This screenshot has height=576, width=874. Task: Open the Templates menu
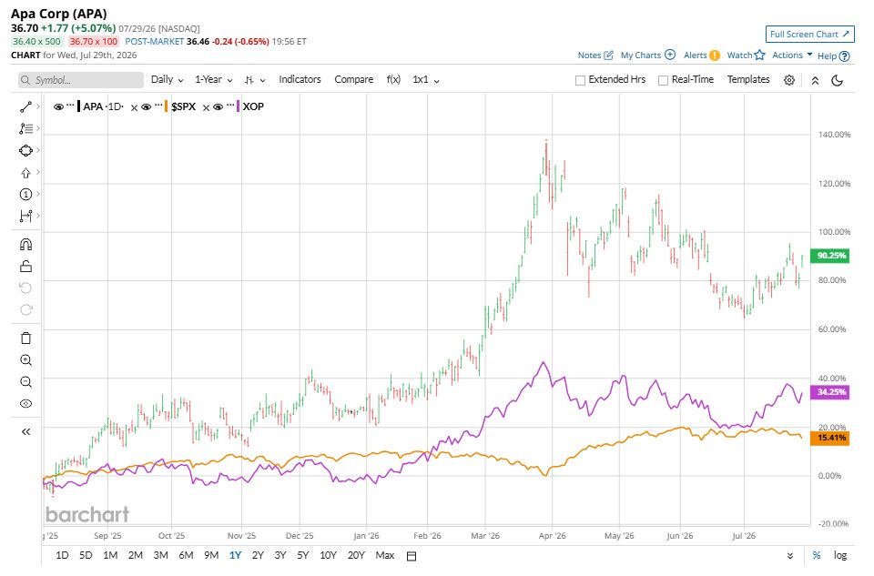748,80
